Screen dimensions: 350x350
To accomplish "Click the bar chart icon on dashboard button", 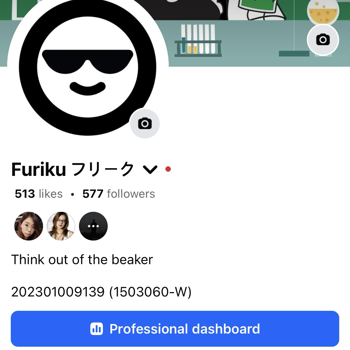I will (x=96, y=329).
